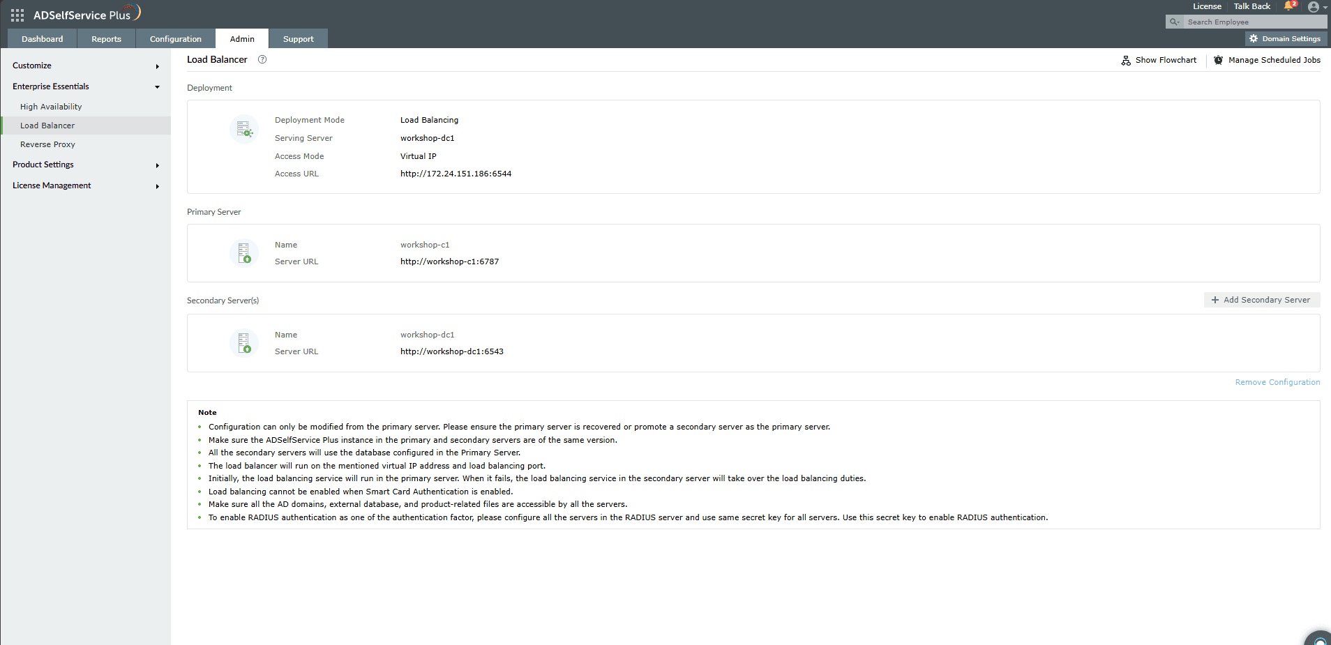This screenshot has height=645, width=1331.
Task: Click the Talk Back link
Action: 1251,6
